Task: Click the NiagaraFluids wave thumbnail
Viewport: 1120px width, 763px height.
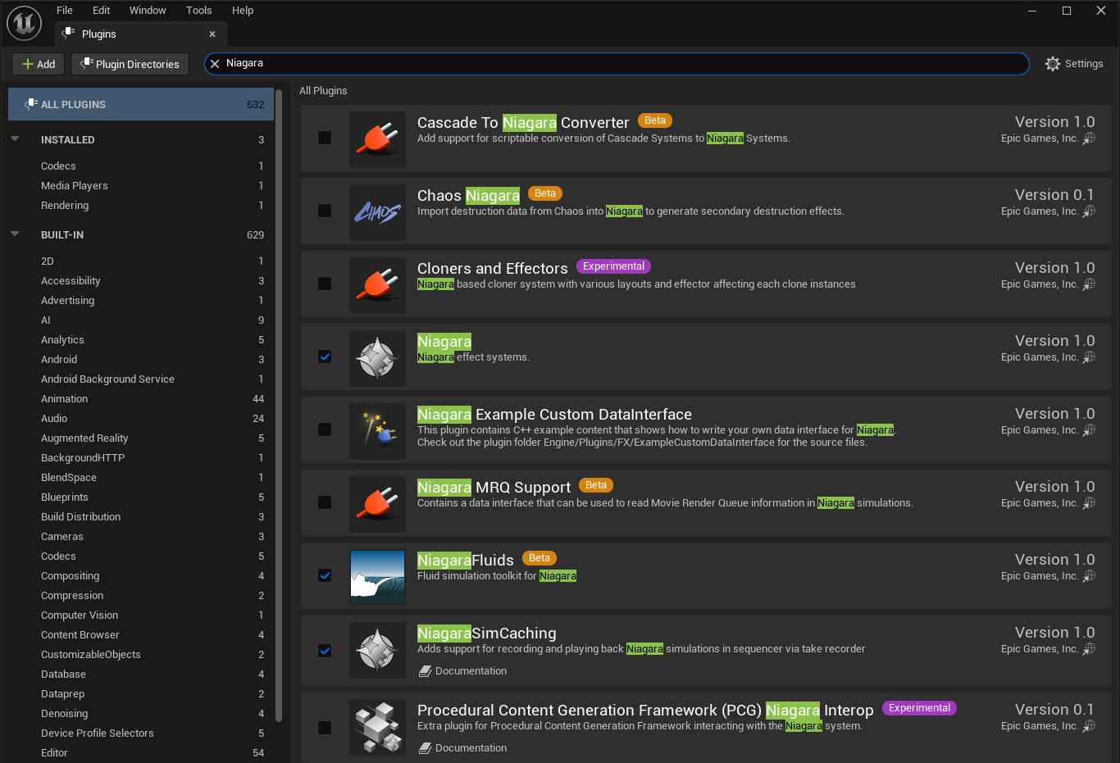Action: coord(377,577)
